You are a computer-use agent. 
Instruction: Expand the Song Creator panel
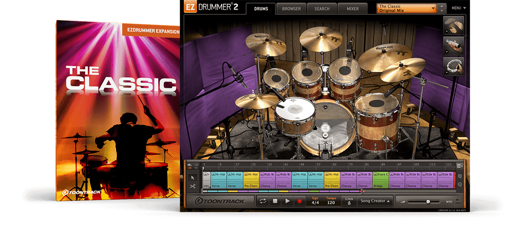pos(374,201)
